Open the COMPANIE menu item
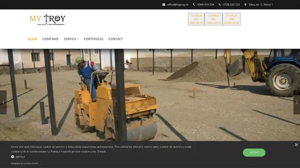 [51, 39]
